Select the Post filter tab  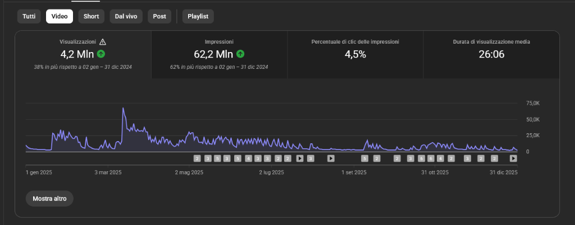159,16
